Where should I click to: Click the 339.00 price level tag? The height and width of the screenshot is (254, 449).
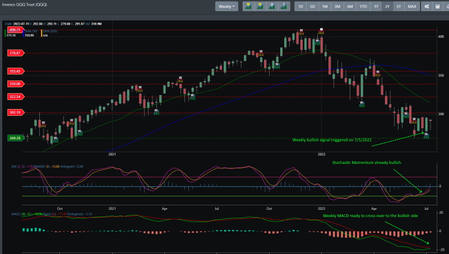16,84
